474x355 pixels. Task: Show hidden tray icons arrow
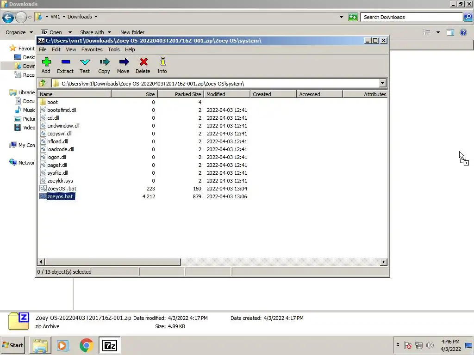tap(398, 344)
